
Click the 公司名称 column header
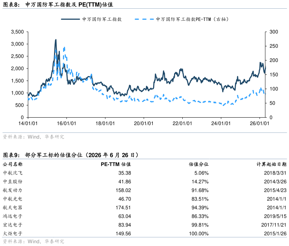pos(13,164)
